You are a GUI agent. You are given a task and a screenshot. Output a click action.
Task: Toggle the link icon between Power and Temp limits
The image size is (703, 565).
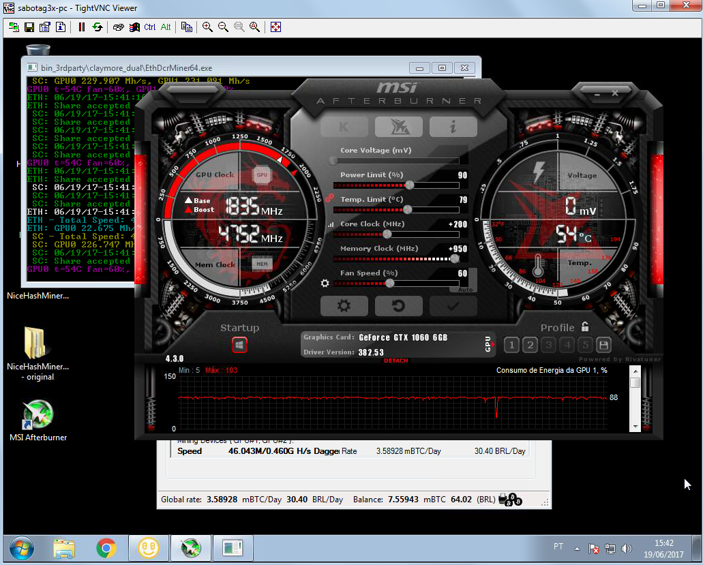(x=329, y=198)
